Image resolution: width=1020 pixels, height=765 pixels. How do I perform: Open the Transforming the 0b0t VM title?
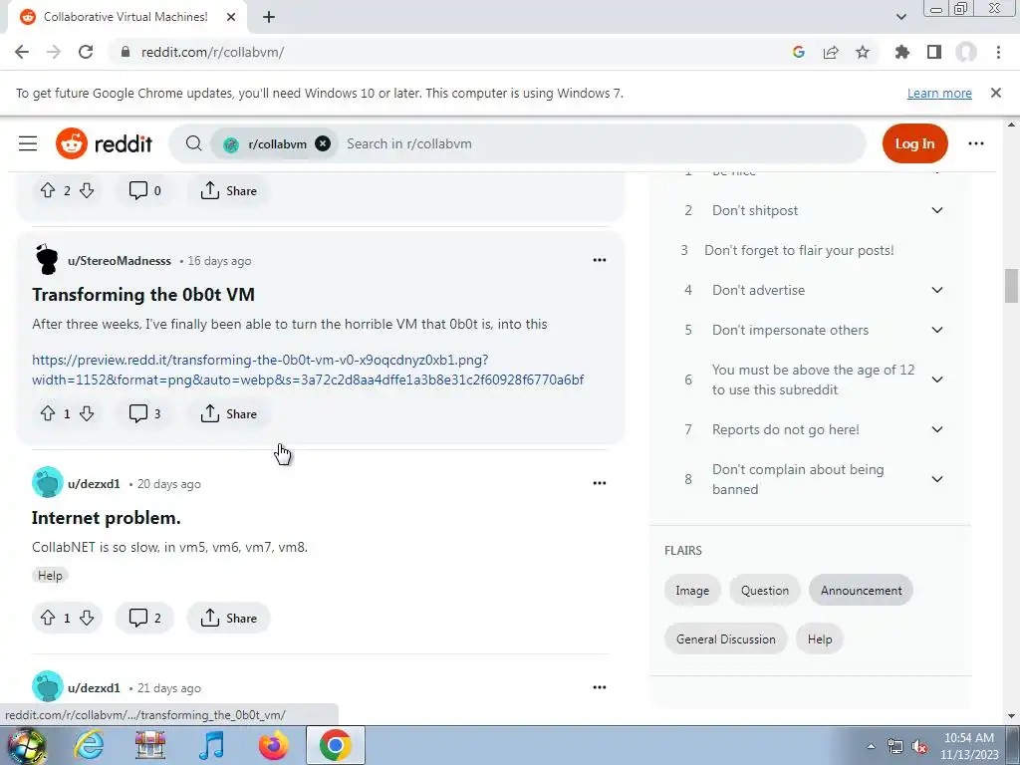(143, 295)
